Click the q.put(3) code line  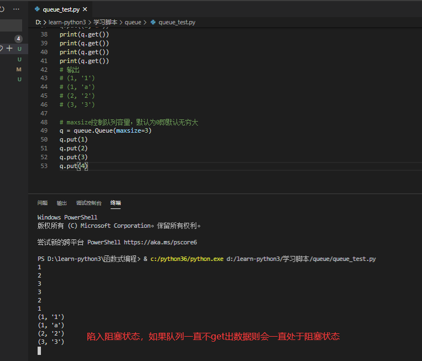tap(74, 157)
